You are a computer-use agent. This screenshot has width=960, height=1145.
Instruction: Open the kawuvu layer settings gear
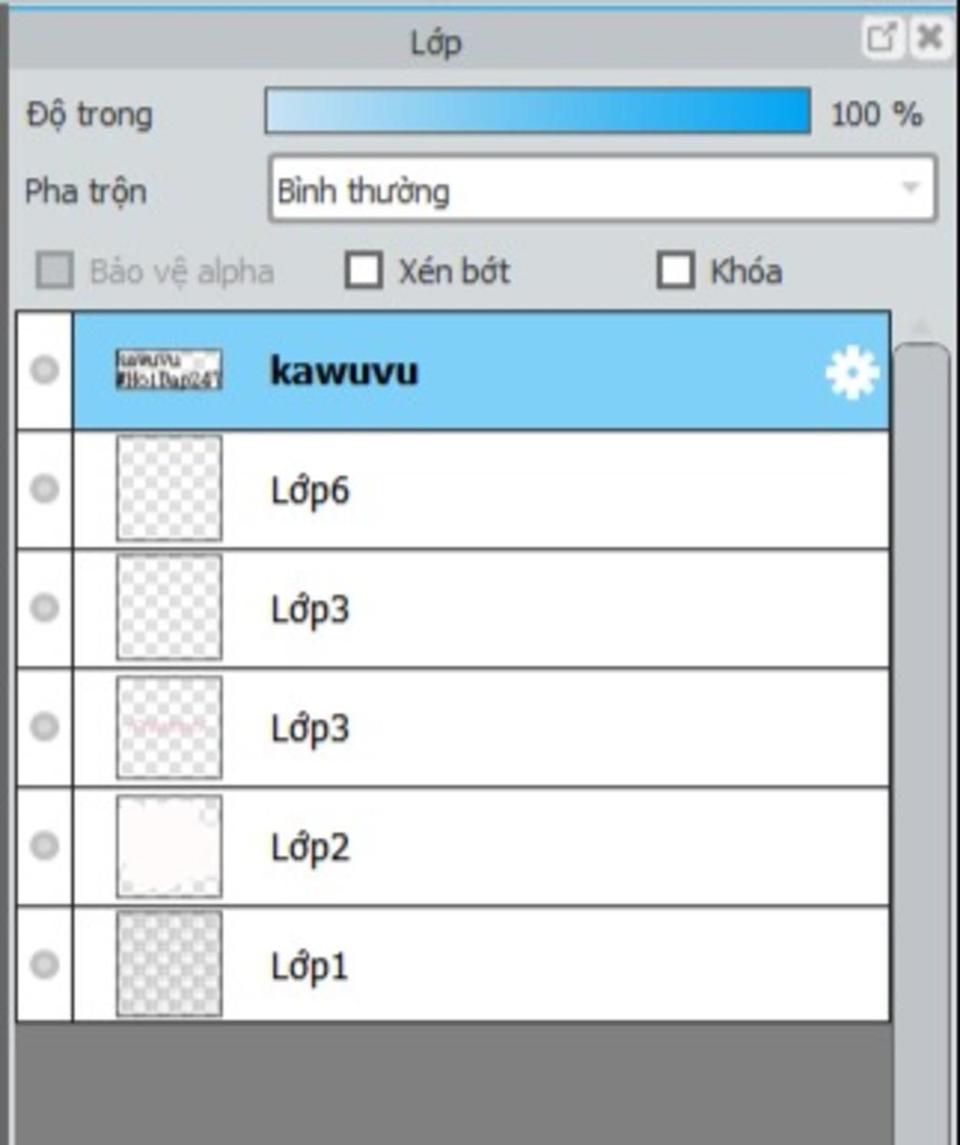852,372
